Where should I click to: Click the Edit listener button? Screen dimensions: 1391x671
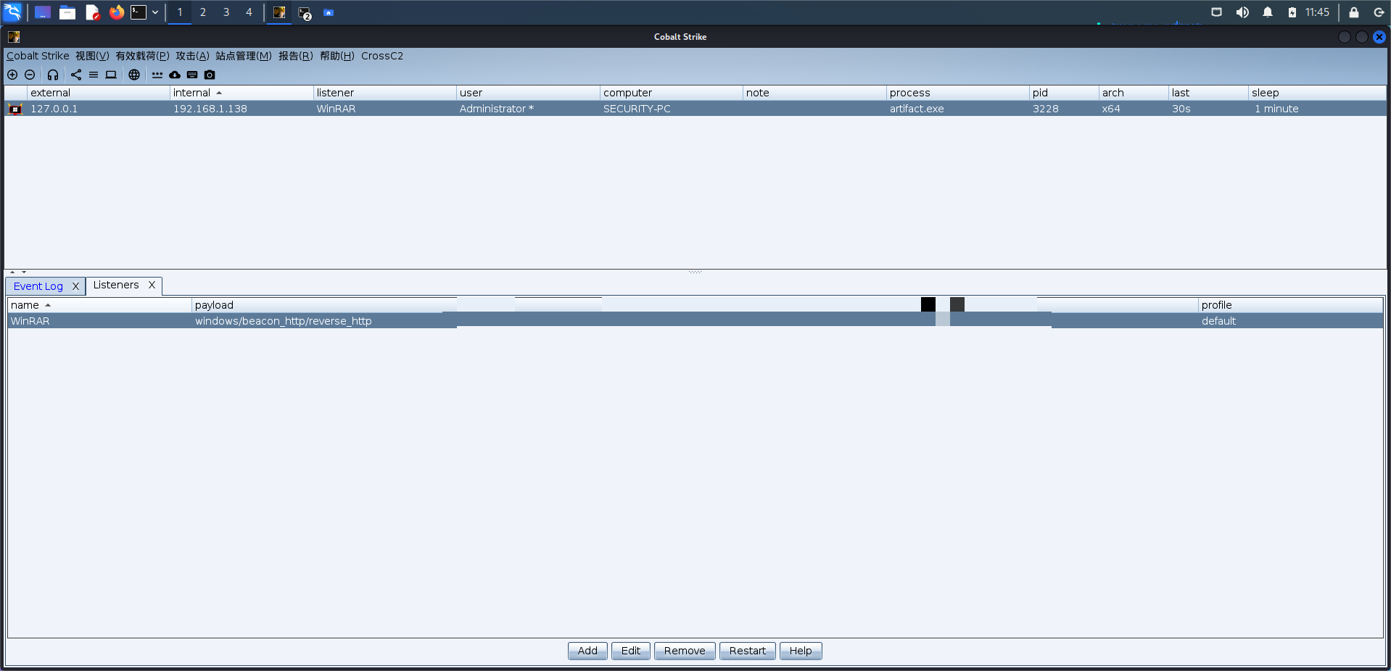click(631, 651)
